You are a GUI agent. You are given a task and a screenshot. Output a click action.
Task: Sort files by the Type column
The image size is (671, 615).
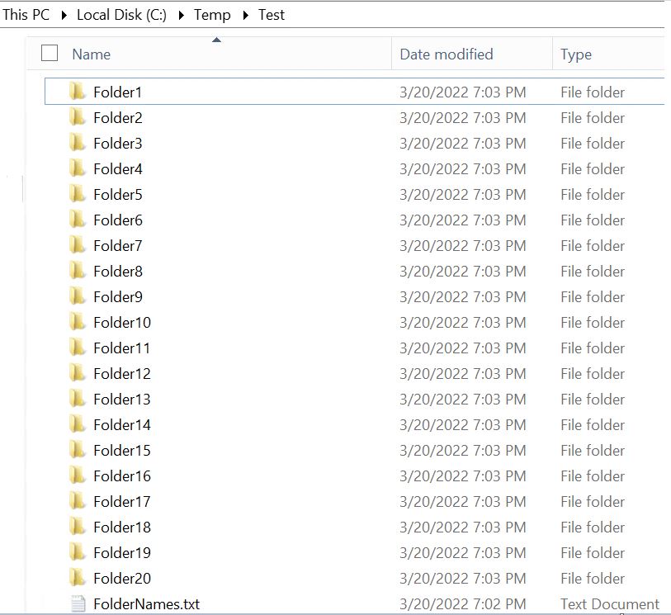click(x=575, y=54)
